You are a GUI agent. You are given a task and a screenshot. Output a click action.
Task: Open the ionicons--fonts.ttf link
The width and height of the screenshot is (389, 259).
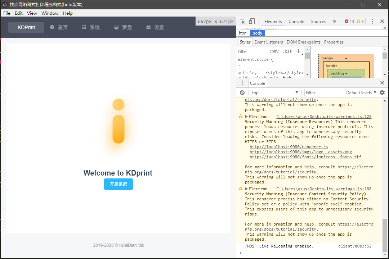pos(305,157)
